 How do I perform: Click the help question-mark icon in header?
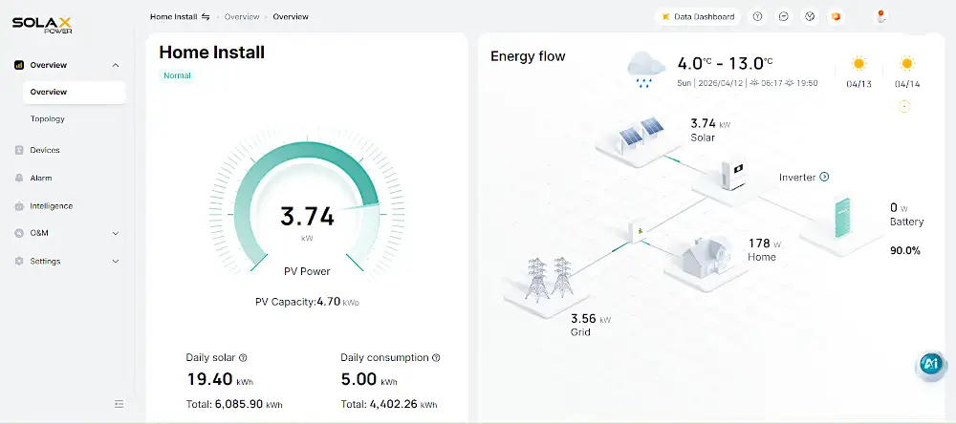(757, 17)
